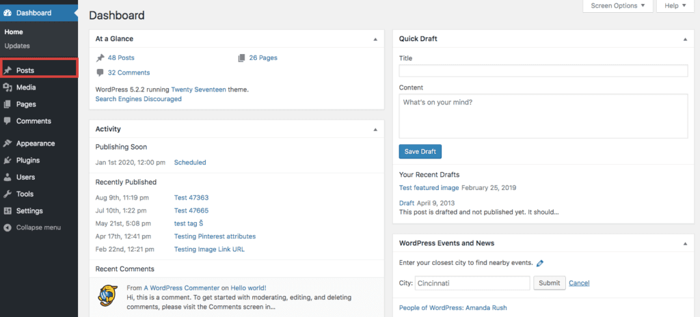The width and height of the screenshot is (700, 317).
Task: Open the Screen Options dropdown
Action: [x=618, y=5]
